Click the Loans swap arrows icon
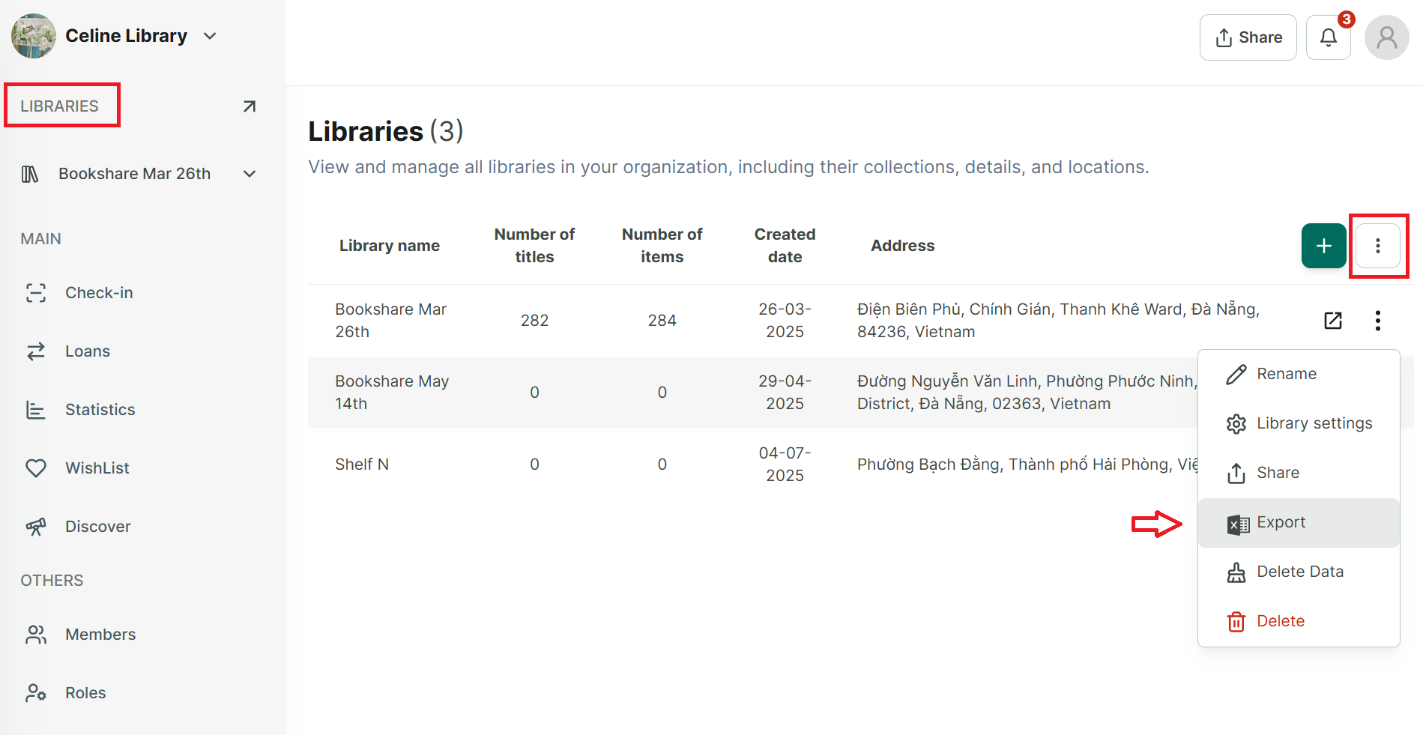Screen dimensions: 1423x735 (36, 351)
